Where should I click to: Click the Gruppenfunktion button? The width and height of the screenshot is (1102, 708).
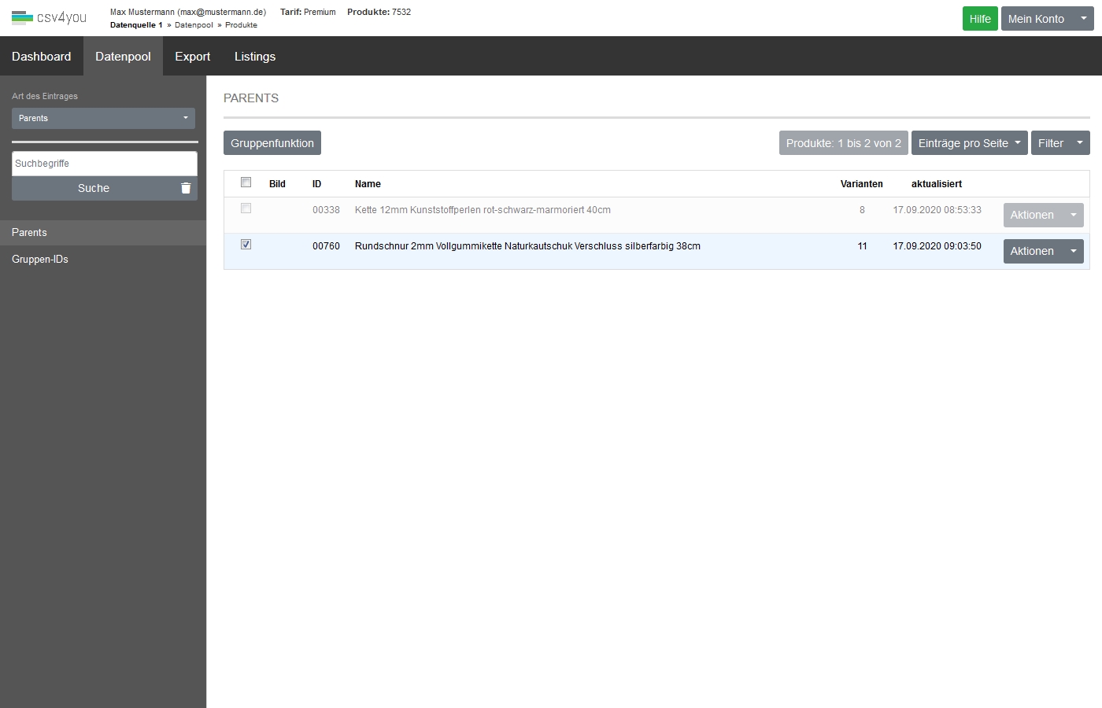pos(272,143)
